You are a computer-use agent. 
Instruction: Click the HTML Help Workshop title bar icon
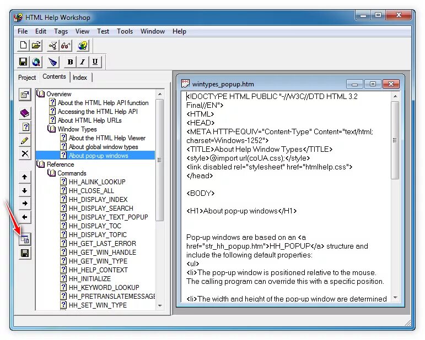pyautogui.click(x=18, y=18)
